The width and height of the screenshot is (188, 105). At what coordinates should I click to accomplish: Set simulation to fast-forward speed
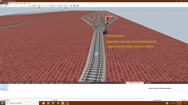(x=63, y=6)
